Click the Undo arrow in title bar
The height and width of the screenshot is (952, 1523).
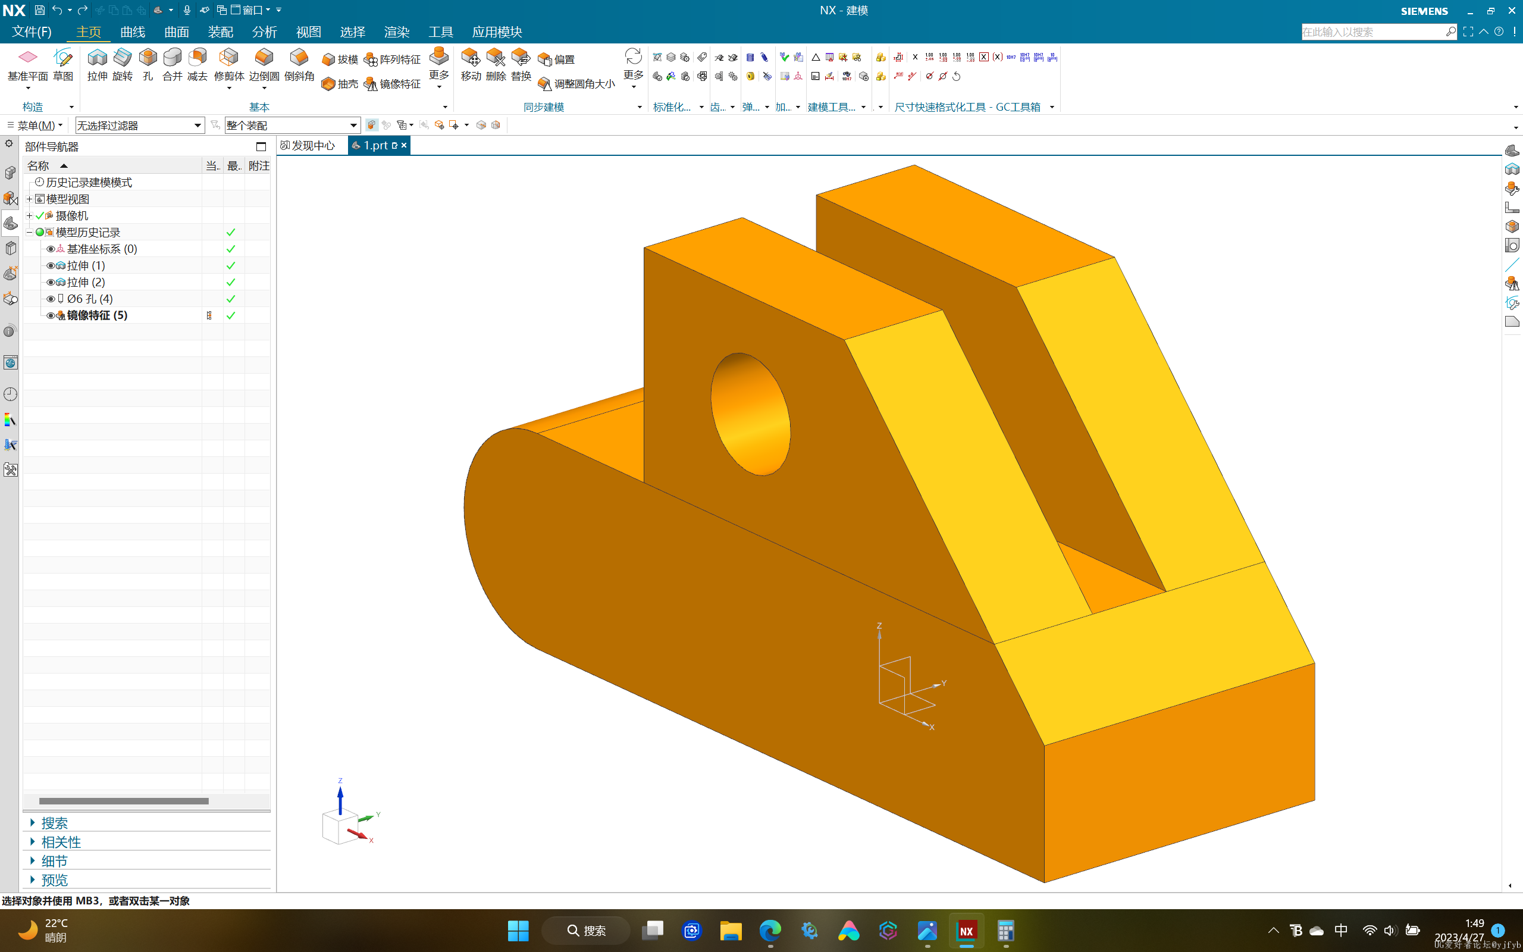(57, 10)
